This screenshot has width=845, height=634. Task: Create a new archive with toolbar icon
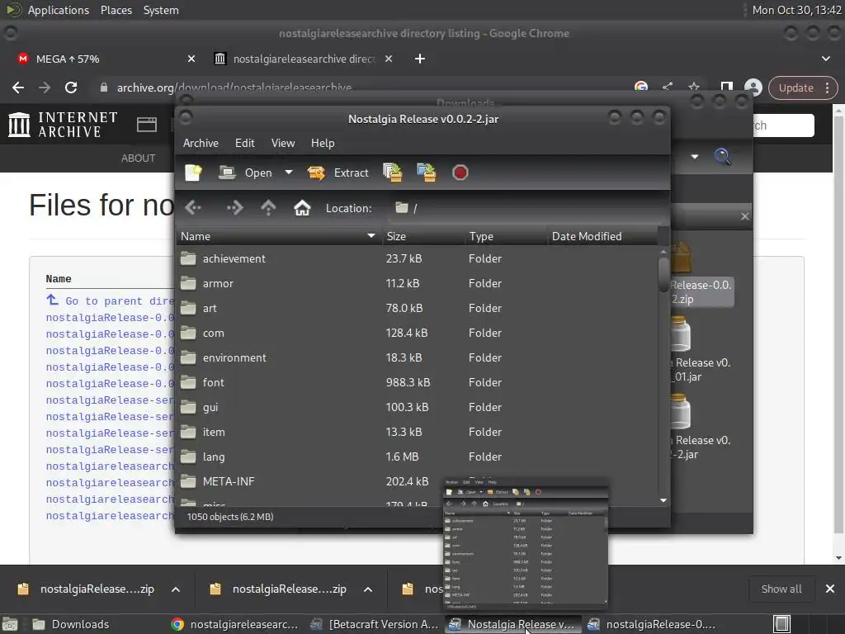193,173
